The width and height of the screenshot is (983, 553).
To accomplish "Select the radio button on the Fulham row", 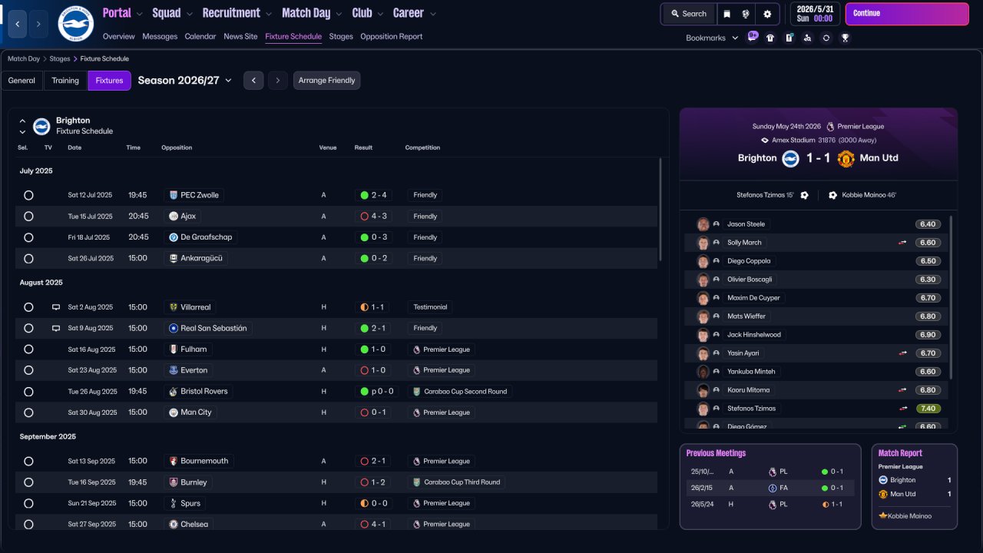I will (x=28, y=349).
